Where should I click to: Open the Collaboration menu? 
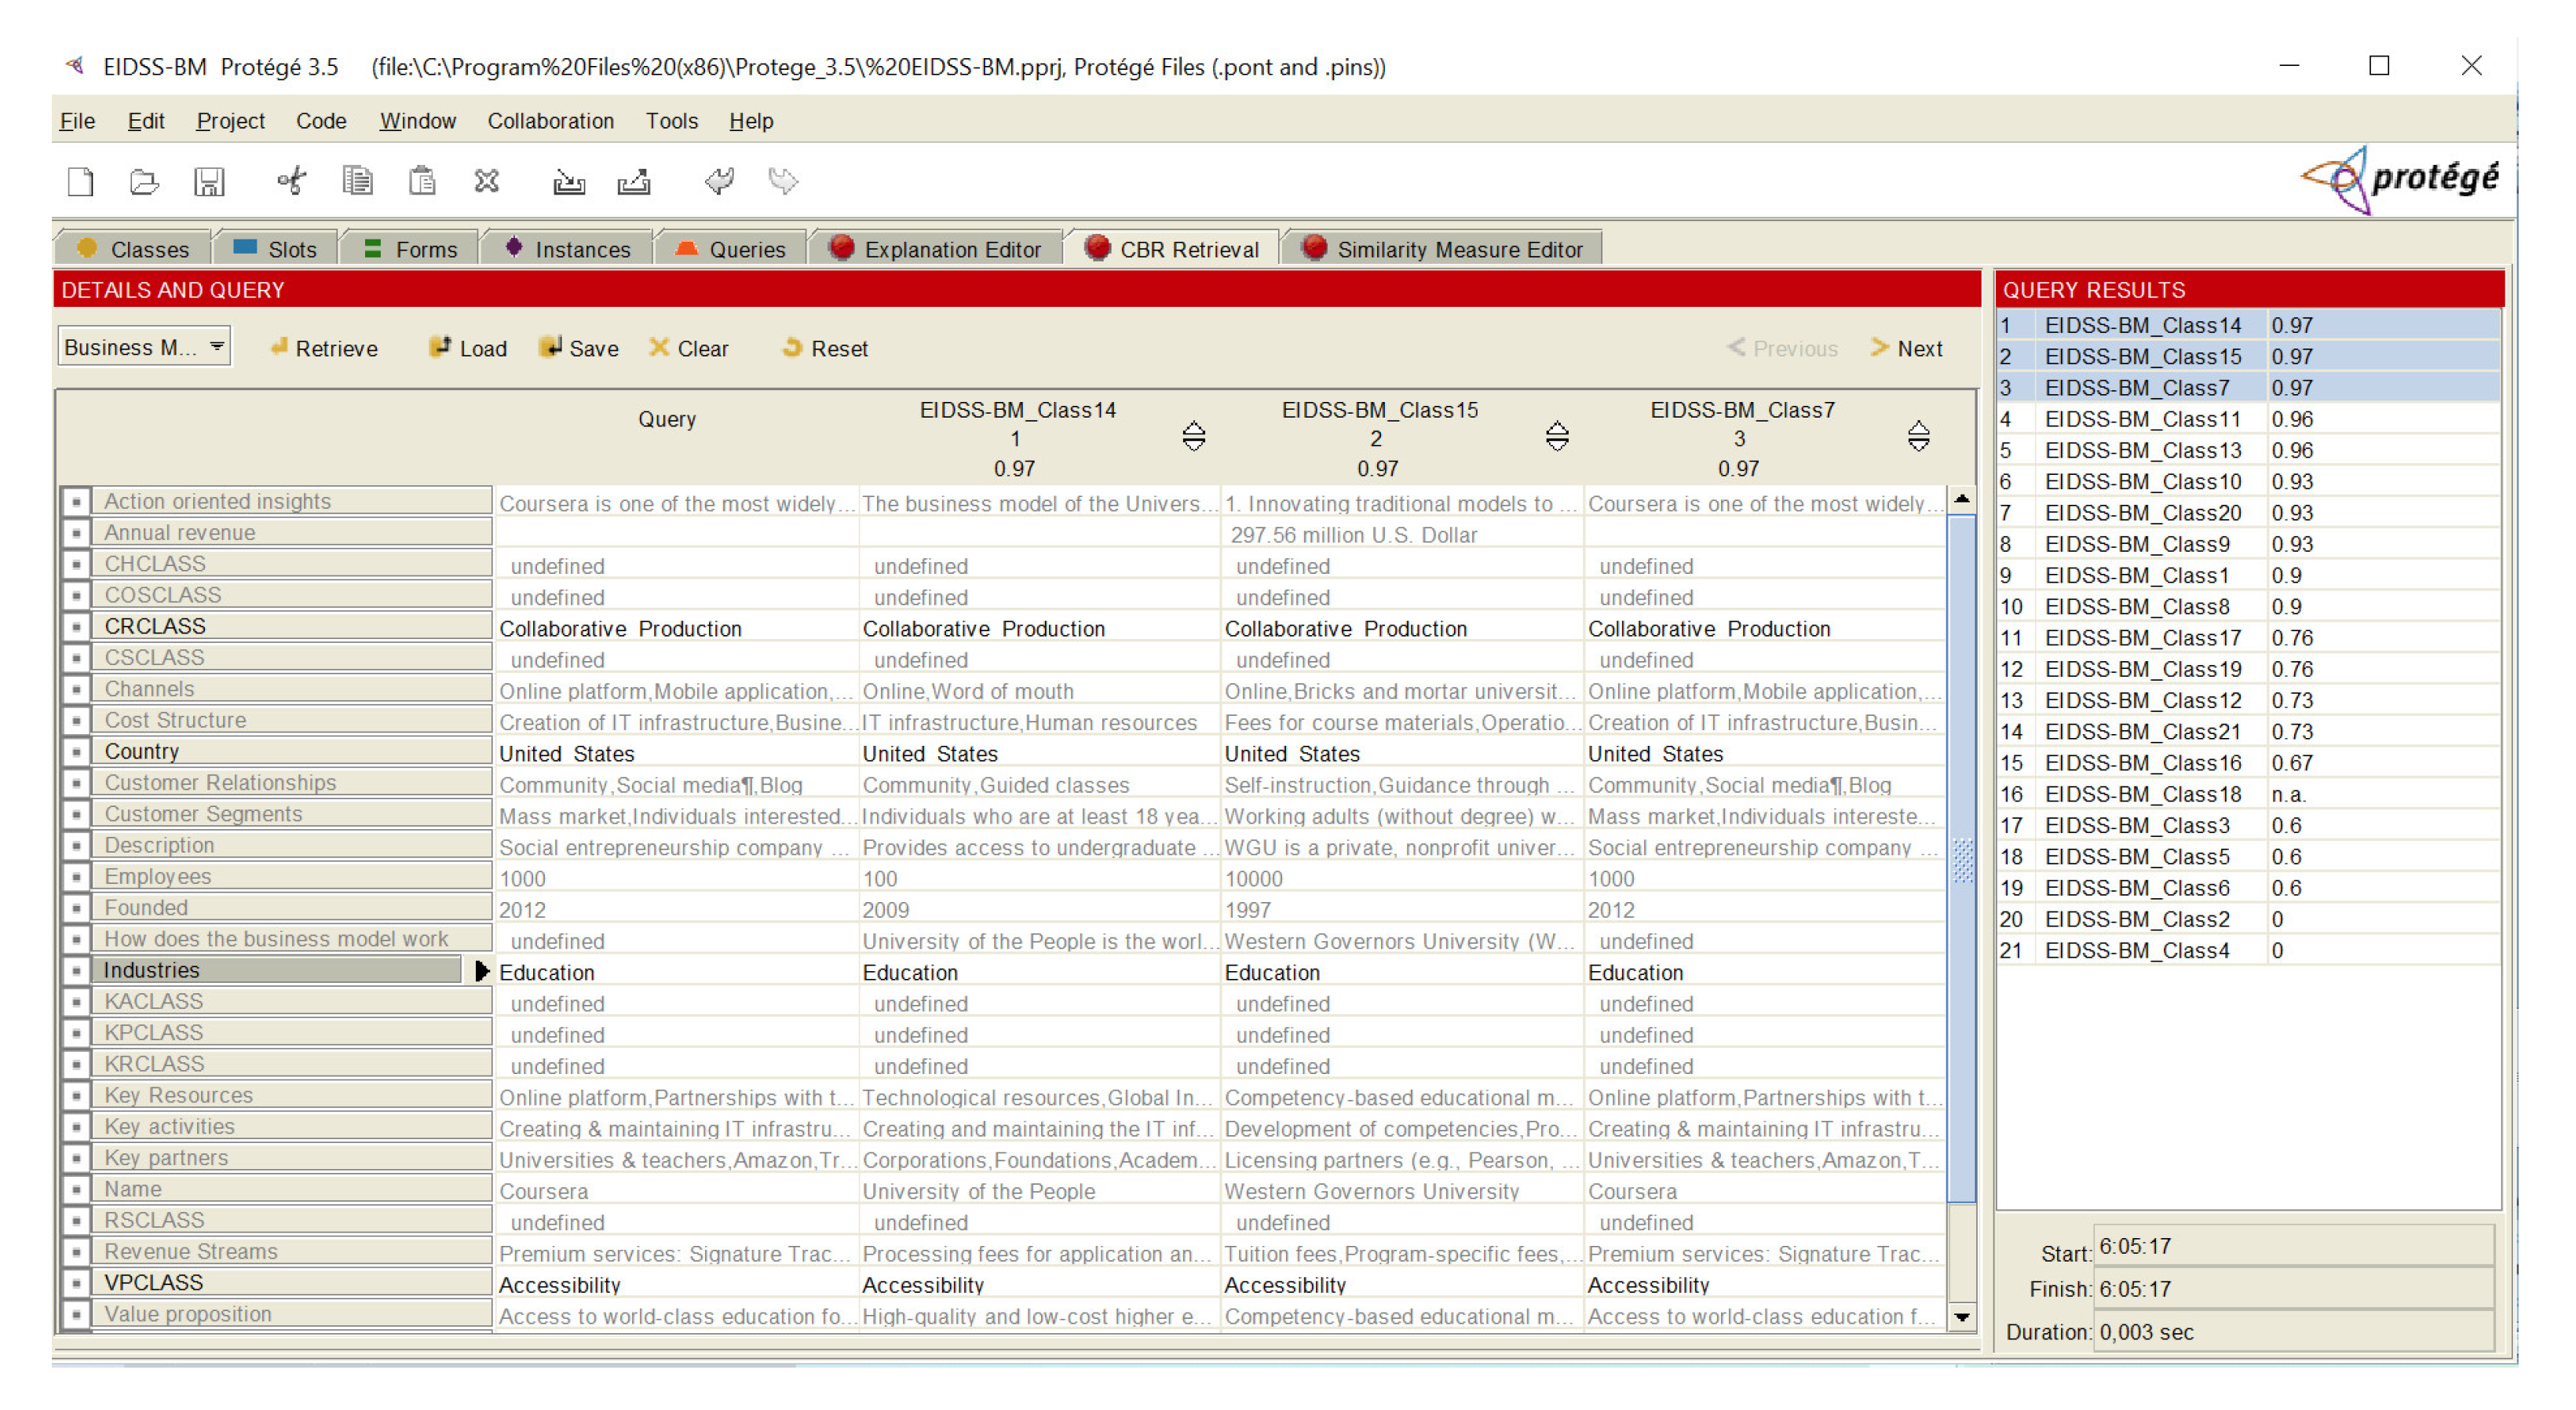click(550, 121)
